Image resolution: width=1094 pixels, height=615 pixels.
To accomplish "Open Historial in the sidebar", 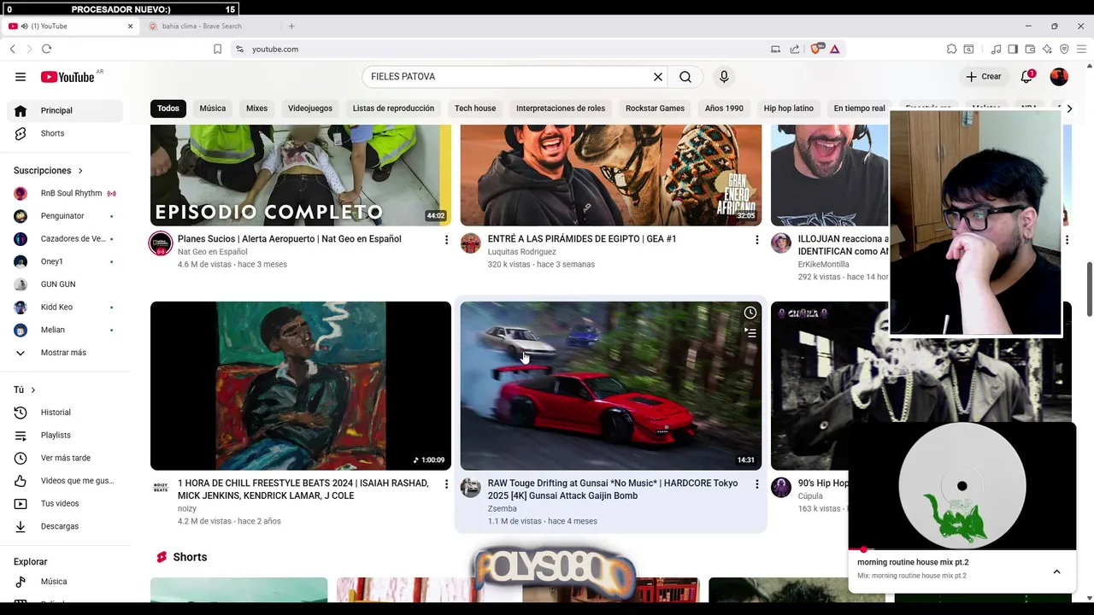I will click(65, 413).
